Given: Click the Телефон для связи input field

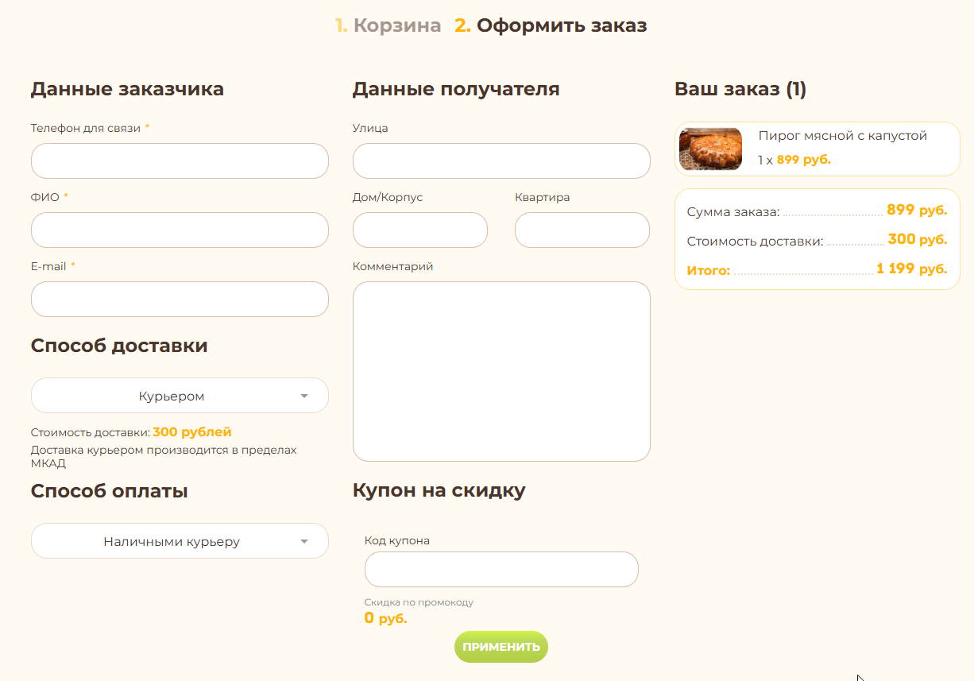Looking at the screenshot, I should 180,161.
